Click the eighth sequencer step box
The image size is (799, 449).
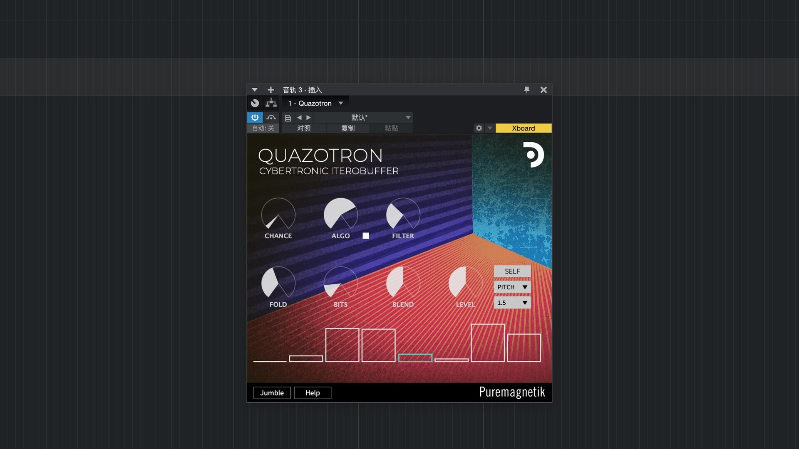[524, 348]
